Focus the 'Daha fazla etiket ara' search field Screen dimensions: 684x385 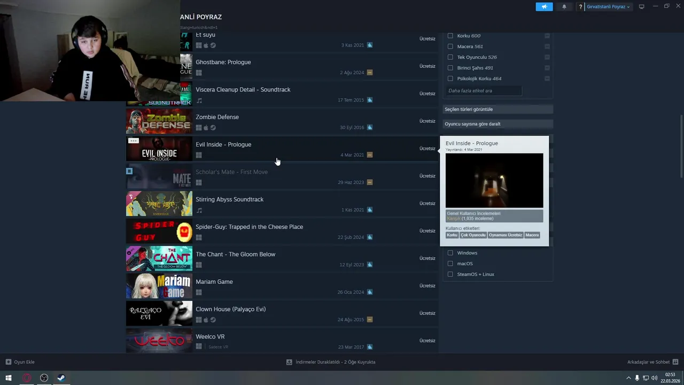[484, 90]
